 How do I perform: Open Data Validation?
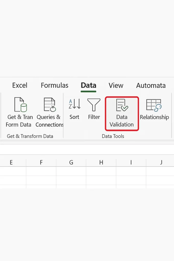tap(122, 113)
